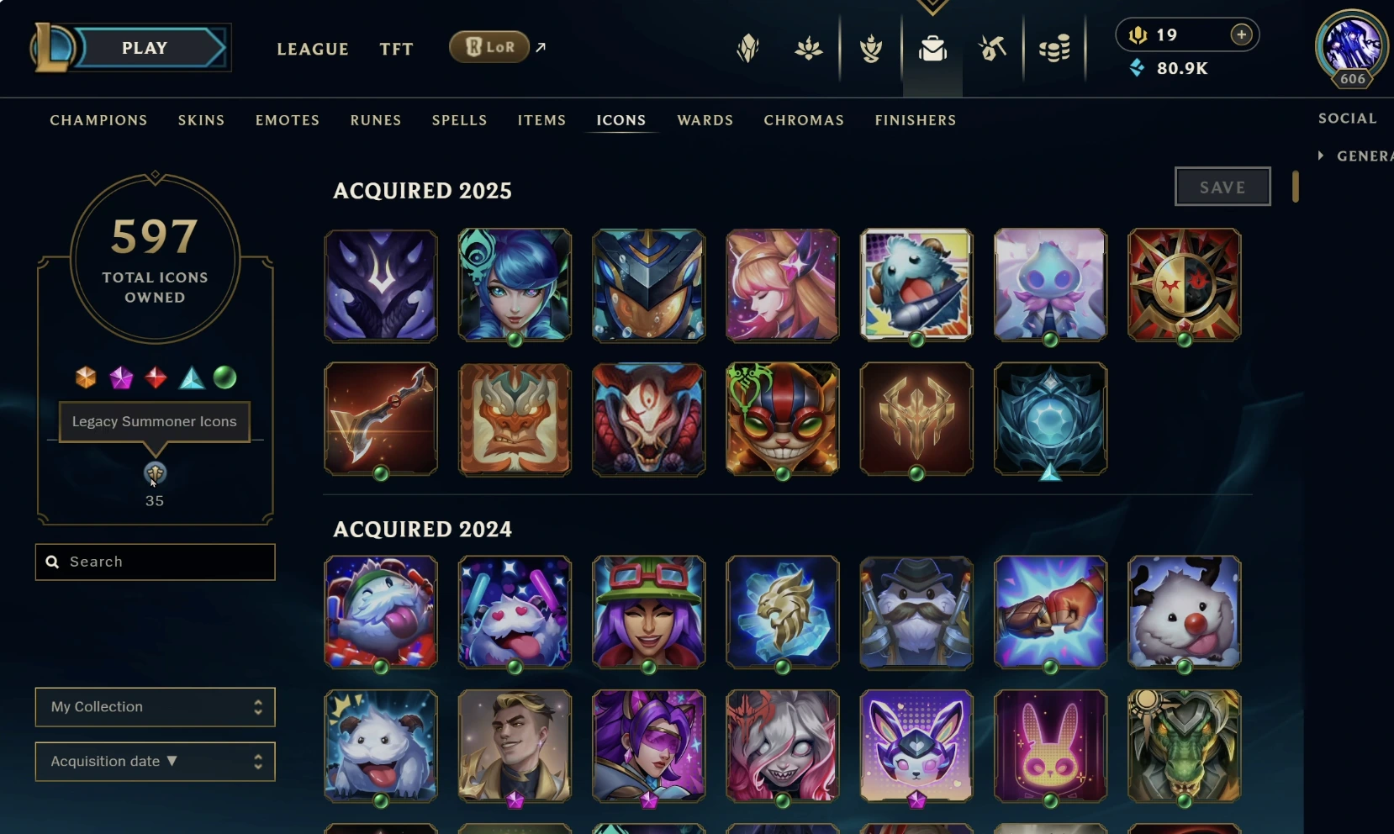Select the Poro with reindeer antlers icon
This screenshot has width=1394, height=834.
1184,612
